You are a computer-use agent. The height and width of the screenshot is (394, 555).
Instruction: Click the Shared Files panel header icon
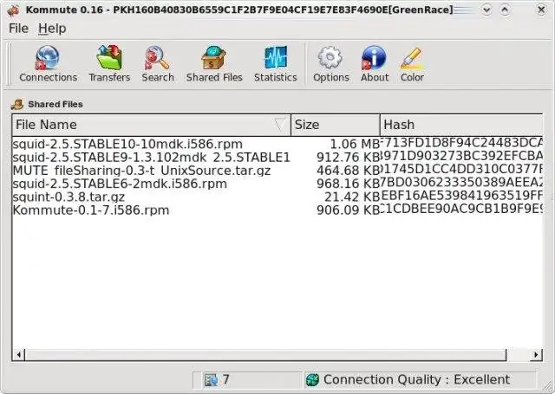(17, 104)
